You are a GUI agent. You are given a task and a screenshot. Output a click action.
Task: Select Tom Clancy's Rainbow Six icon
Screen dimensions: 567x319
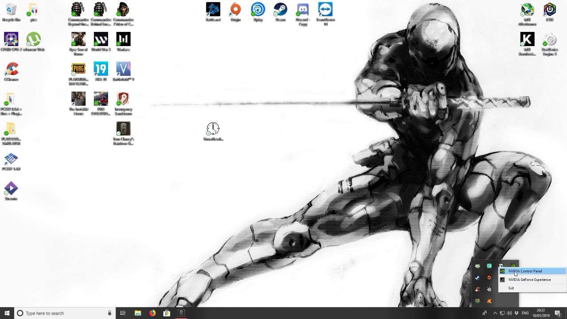[x=123, y=133]
